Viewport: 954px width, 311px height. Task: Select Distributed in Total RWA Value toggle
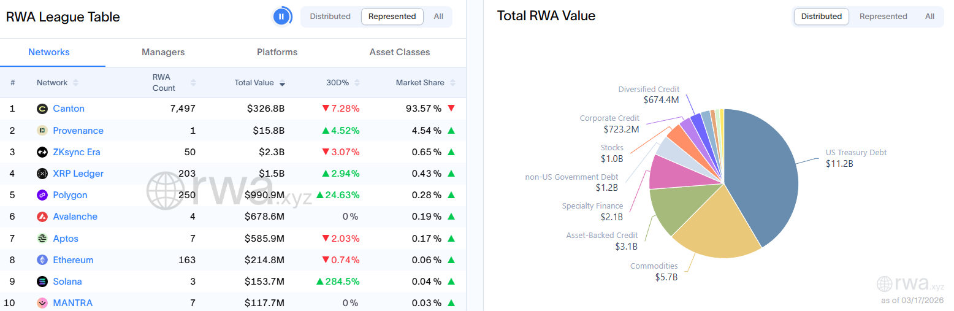[822, 17]
